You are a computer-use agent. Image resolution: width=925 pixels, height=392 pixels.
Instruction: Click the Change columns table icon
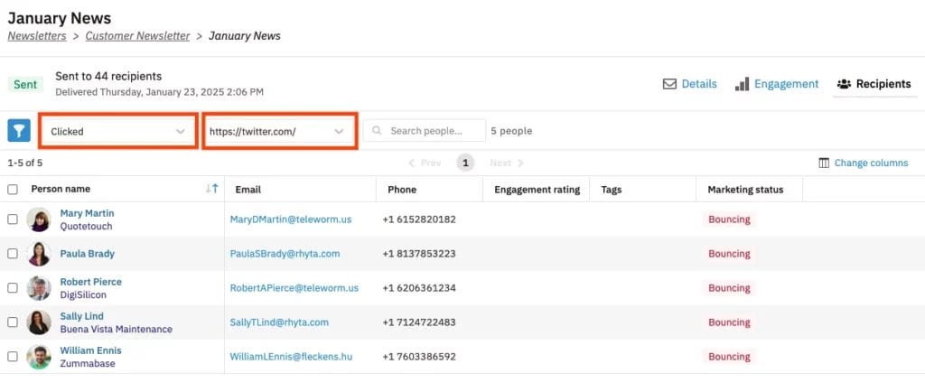823,163
